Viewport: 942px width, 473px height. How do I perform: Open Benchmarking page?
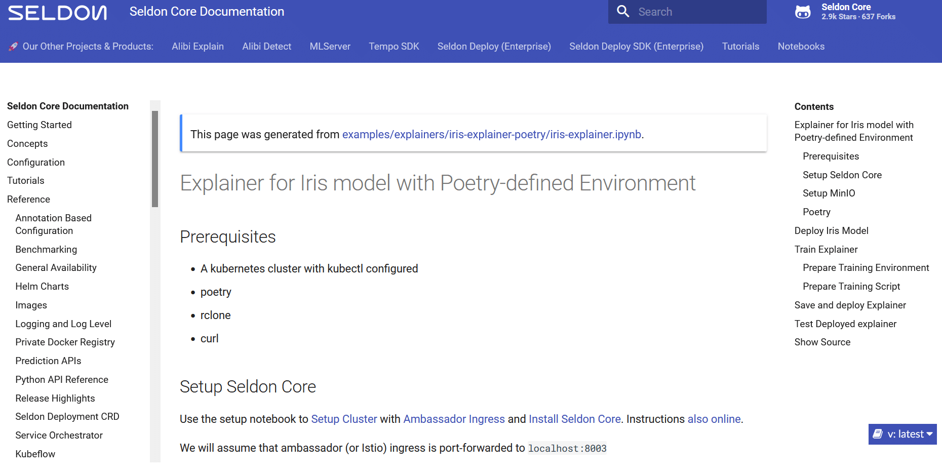pos(46,250)
